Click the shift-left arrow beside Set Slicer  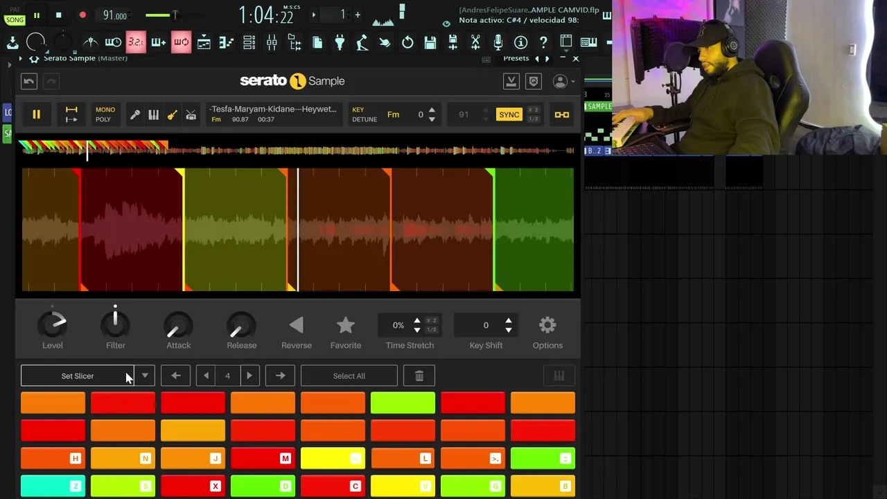175,376
